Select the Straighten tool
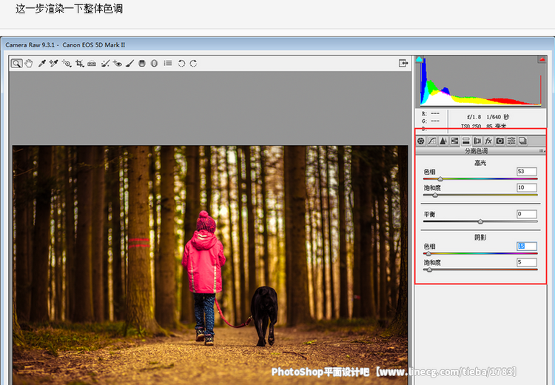Image resolution: width=555 pixels, height=385 pixels. pos(92,64)
